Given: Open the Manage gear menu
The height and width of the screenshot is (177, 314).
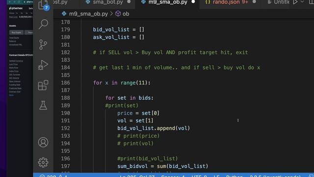Looking at the screenshot, I should point(43,162).
